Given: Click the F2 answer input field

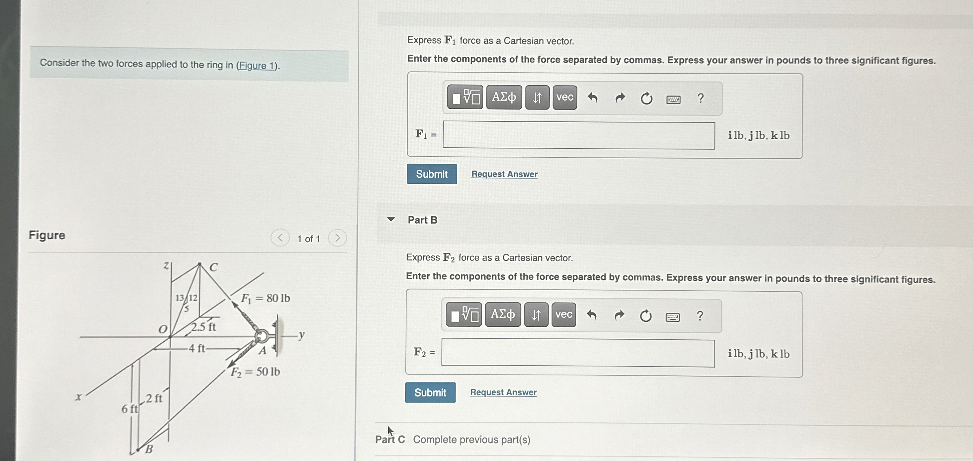Looking at the screenshot, I should (577, 353).
